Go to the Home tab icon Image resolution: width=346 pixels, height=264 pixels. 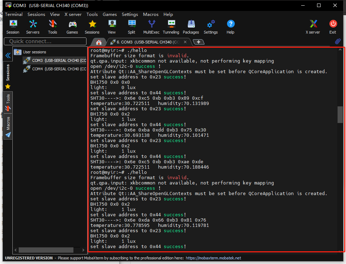(x=99, y=42)
